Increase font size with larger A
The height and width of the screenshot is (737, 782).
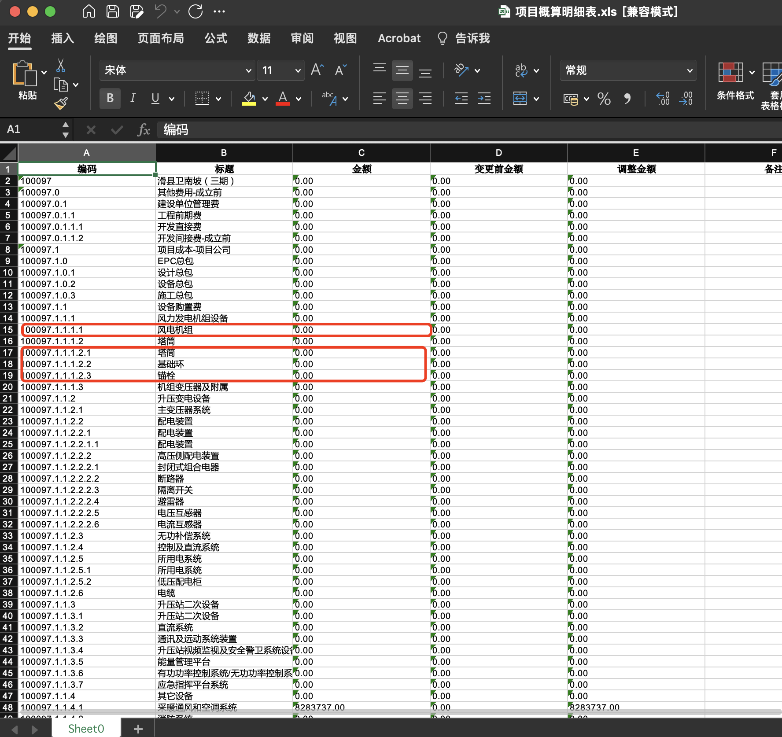pos(317,70)
